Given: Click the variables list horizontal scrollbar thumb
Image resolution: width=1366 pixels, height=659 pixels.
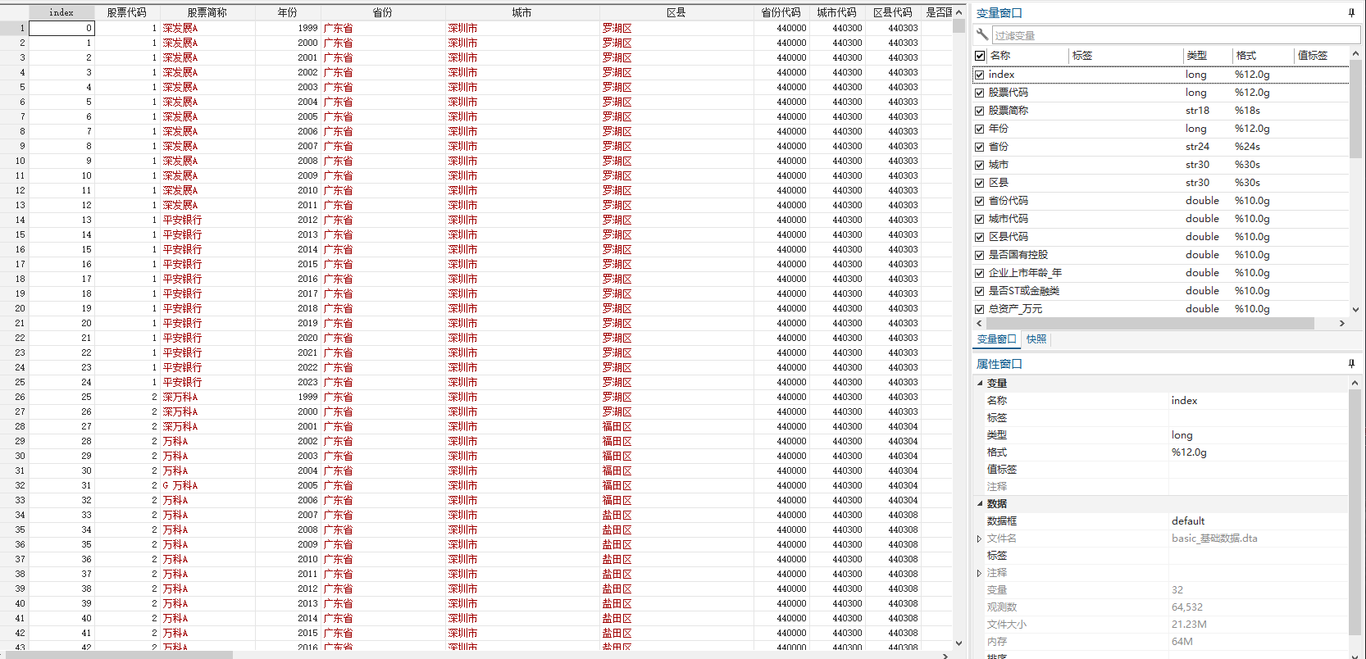Looking at the screenshot, I should click(x=1150, y=324).
